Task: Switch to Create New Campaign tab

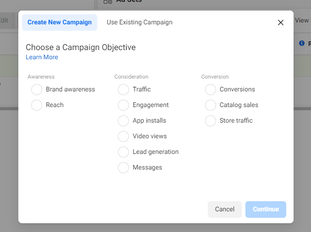Action: click(60, 23)
